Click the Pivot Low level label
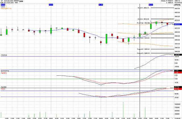Screen dimensions: 182x119 (143, 38)
